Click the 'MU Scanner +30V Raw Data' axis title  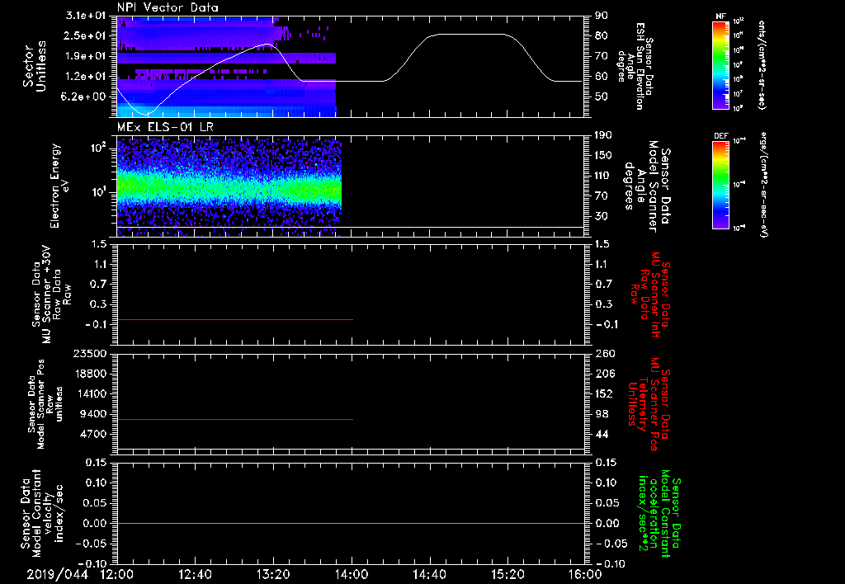[x=52, y=294]
